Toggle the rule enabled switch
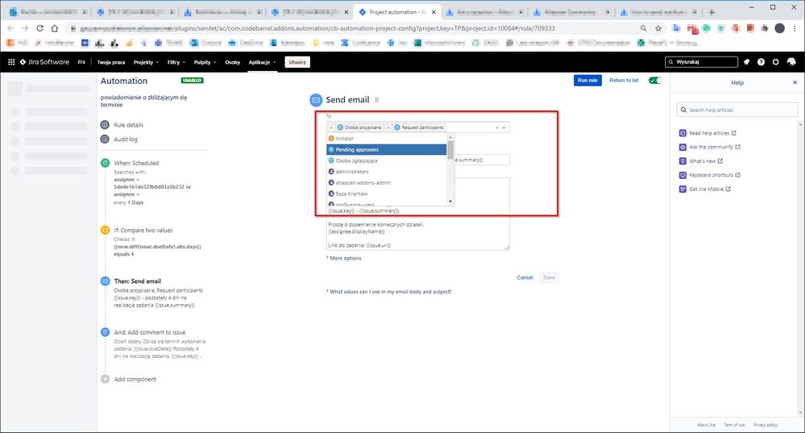805x433 pixels. (x=655, y=80)
